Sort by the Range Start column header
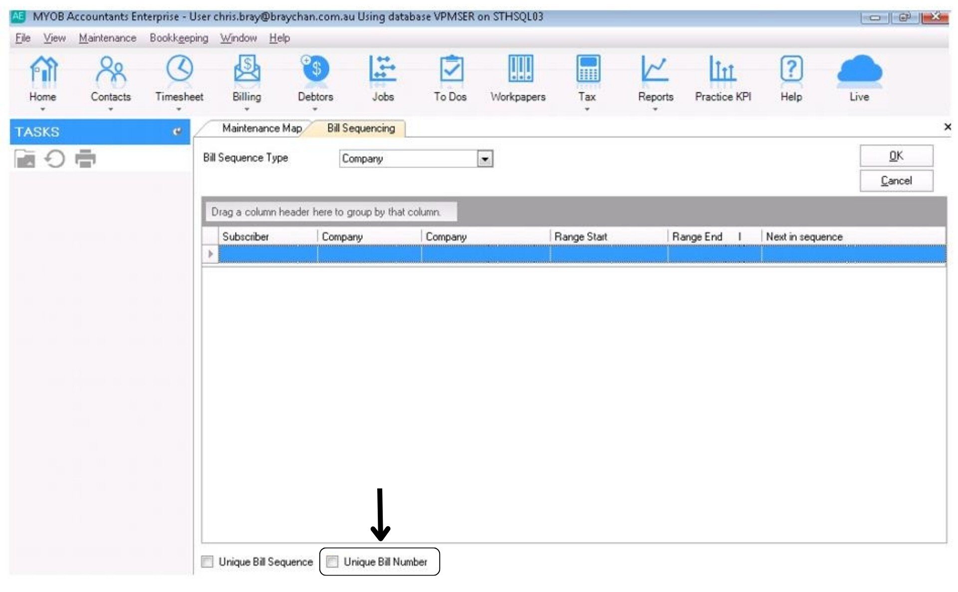Image resolution: width=958 pixels, height=592 pixels. point(580,237)
